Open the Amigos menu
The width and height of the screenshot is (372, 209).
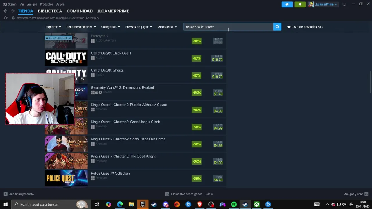(x=32, y=4)
